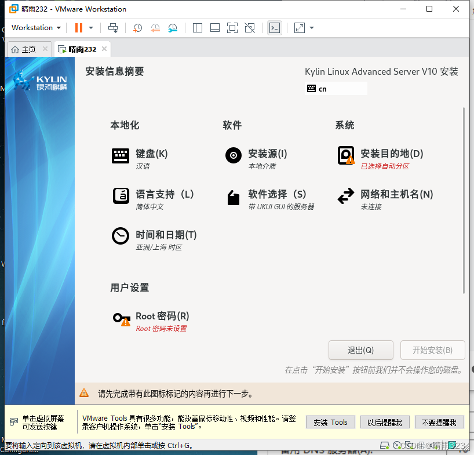The image size is (474, 455).
Task: Click 带 UKUI GUI 的服务器 text
Action: (281, 207)
